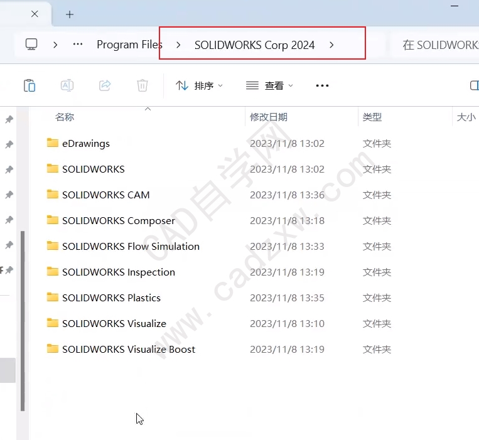Click the SOLIDWORKS CAM folder name
Viewport: 479px width, 440px height.
tap(106, 195)
